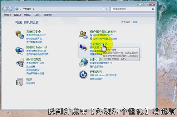177x117 pixels.
Task: Click 调整常用移动设置 link
Action: [x=35, y=74]
